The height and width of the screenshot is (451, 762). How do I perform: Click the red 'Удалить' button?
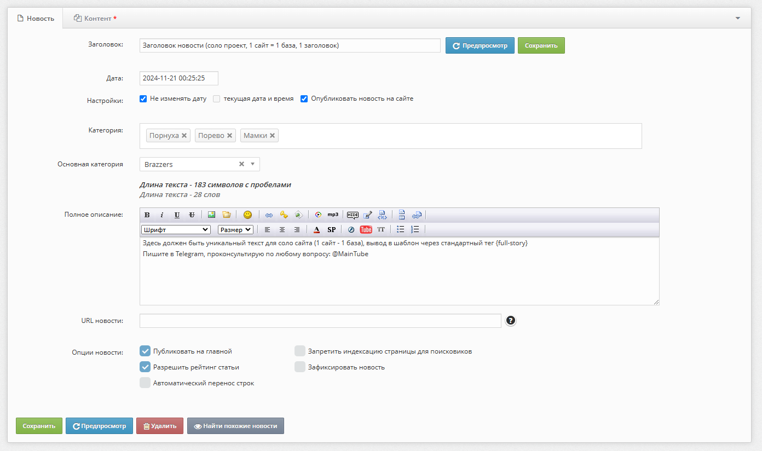point(160,426)
